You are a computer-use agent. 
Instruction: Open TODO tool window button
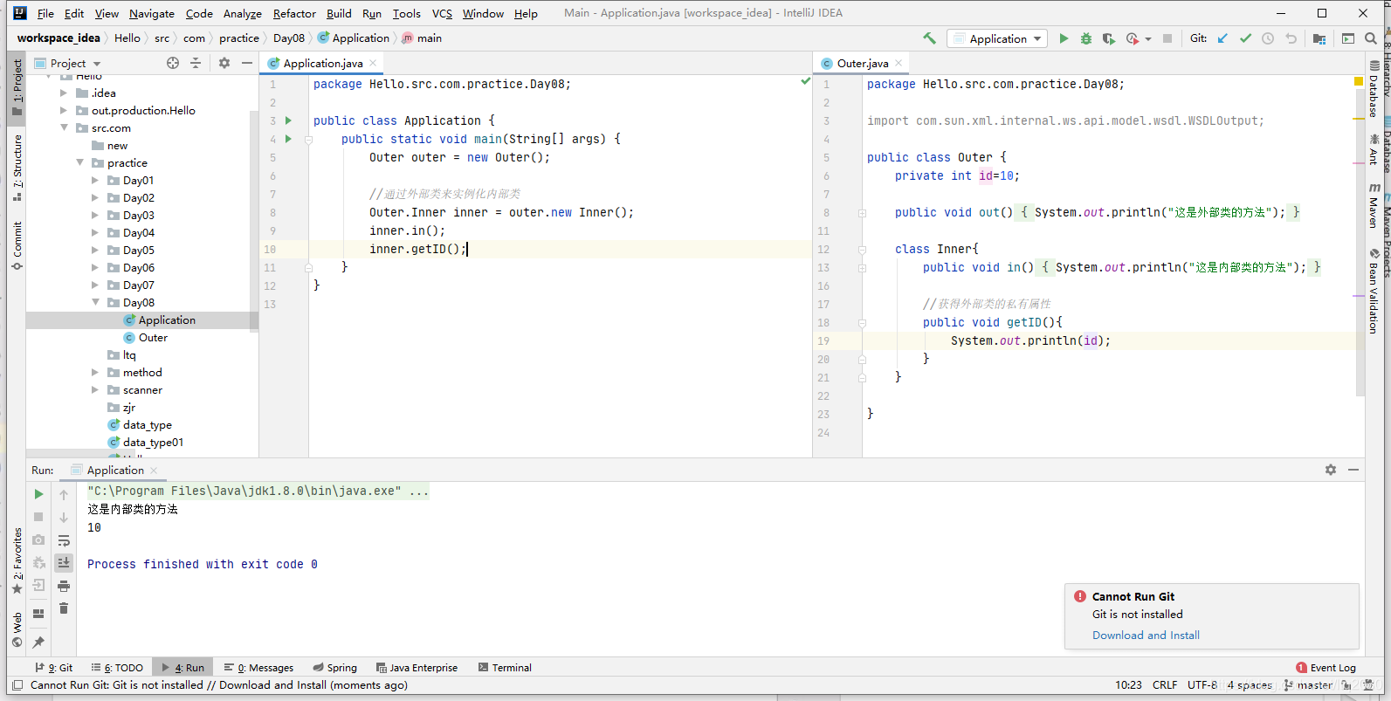tap(117, 667)
